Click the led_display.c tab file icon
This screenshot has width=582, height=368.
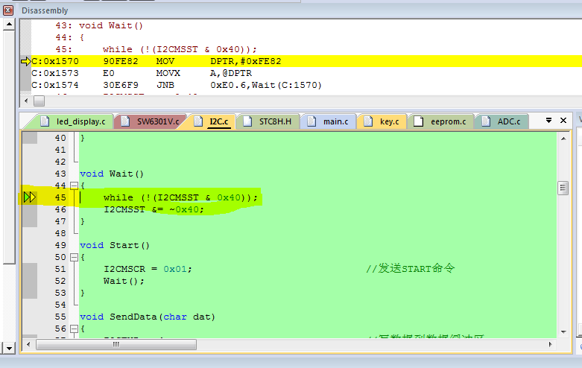click(45, 121)
